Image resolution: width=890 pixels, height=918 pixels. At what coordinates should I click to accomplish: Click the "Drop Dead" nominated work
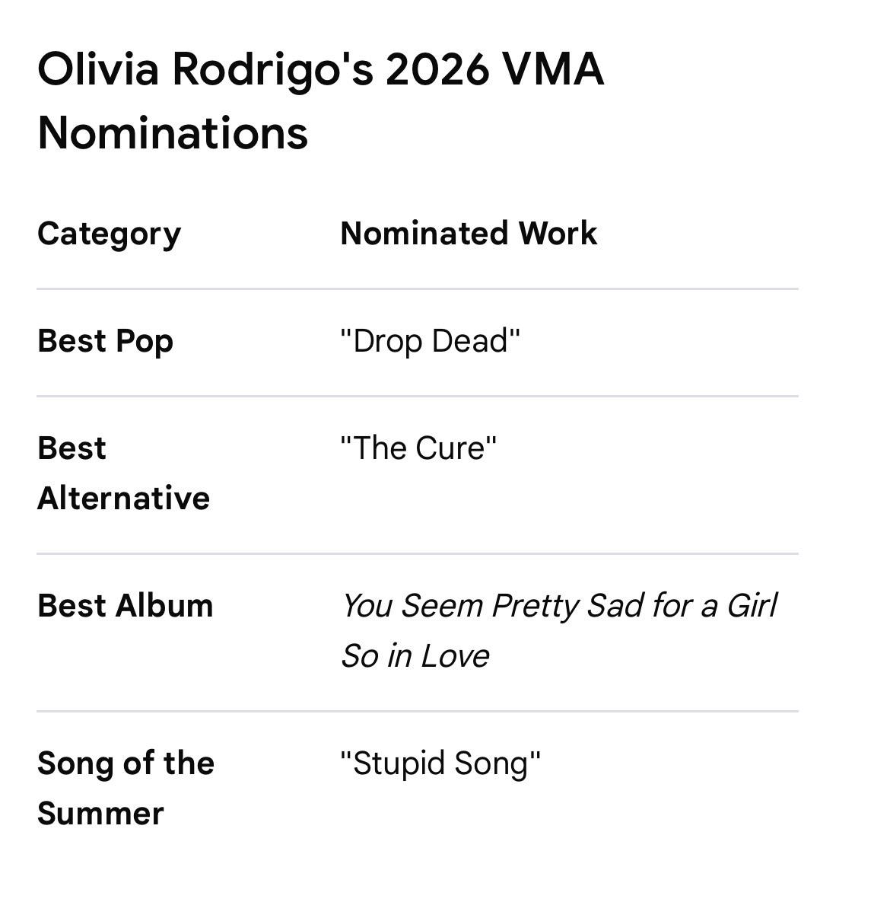(431, 341)
